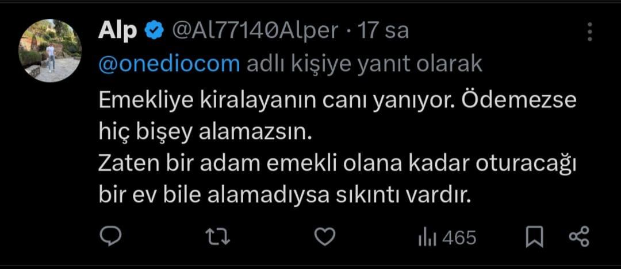This screenshot has width=621, height=269.
Task: Bookmark this tweet with the bookmark icon
Action: [534, 238]
